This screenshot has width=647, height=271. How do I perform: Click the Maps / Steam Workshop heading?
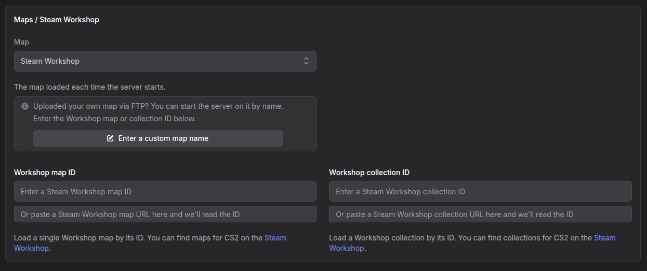[57, 20]
